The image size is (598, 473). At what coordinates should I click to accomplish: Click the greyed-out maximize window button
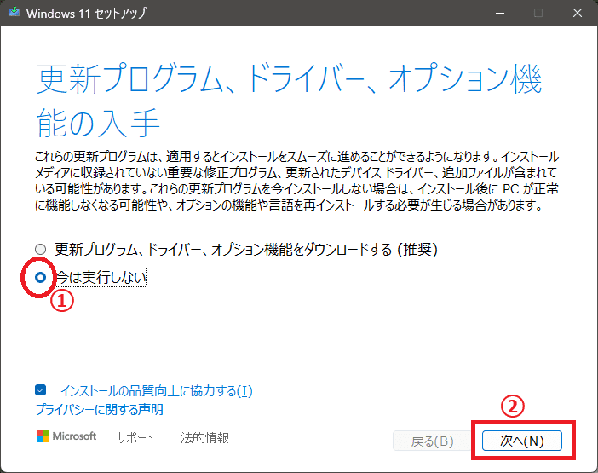(x=538, y=14)
